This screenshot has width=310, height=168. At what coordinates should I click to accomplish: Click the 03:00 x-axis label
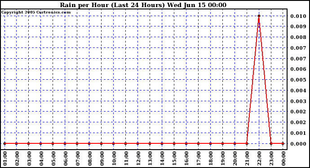(29, 159)
